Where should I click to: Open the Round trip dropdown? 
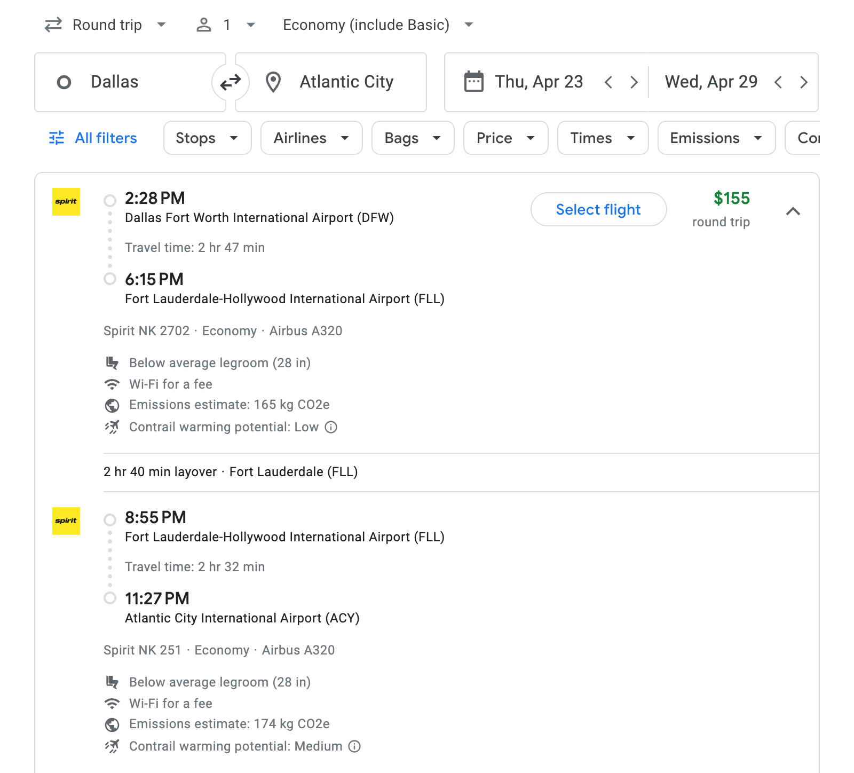click(x=105, y=25)
